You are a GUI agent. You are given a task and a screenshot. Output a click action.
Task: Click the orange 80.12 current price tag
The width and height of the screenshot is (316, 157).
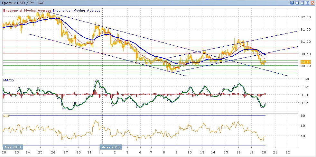(x=305, y=62)
